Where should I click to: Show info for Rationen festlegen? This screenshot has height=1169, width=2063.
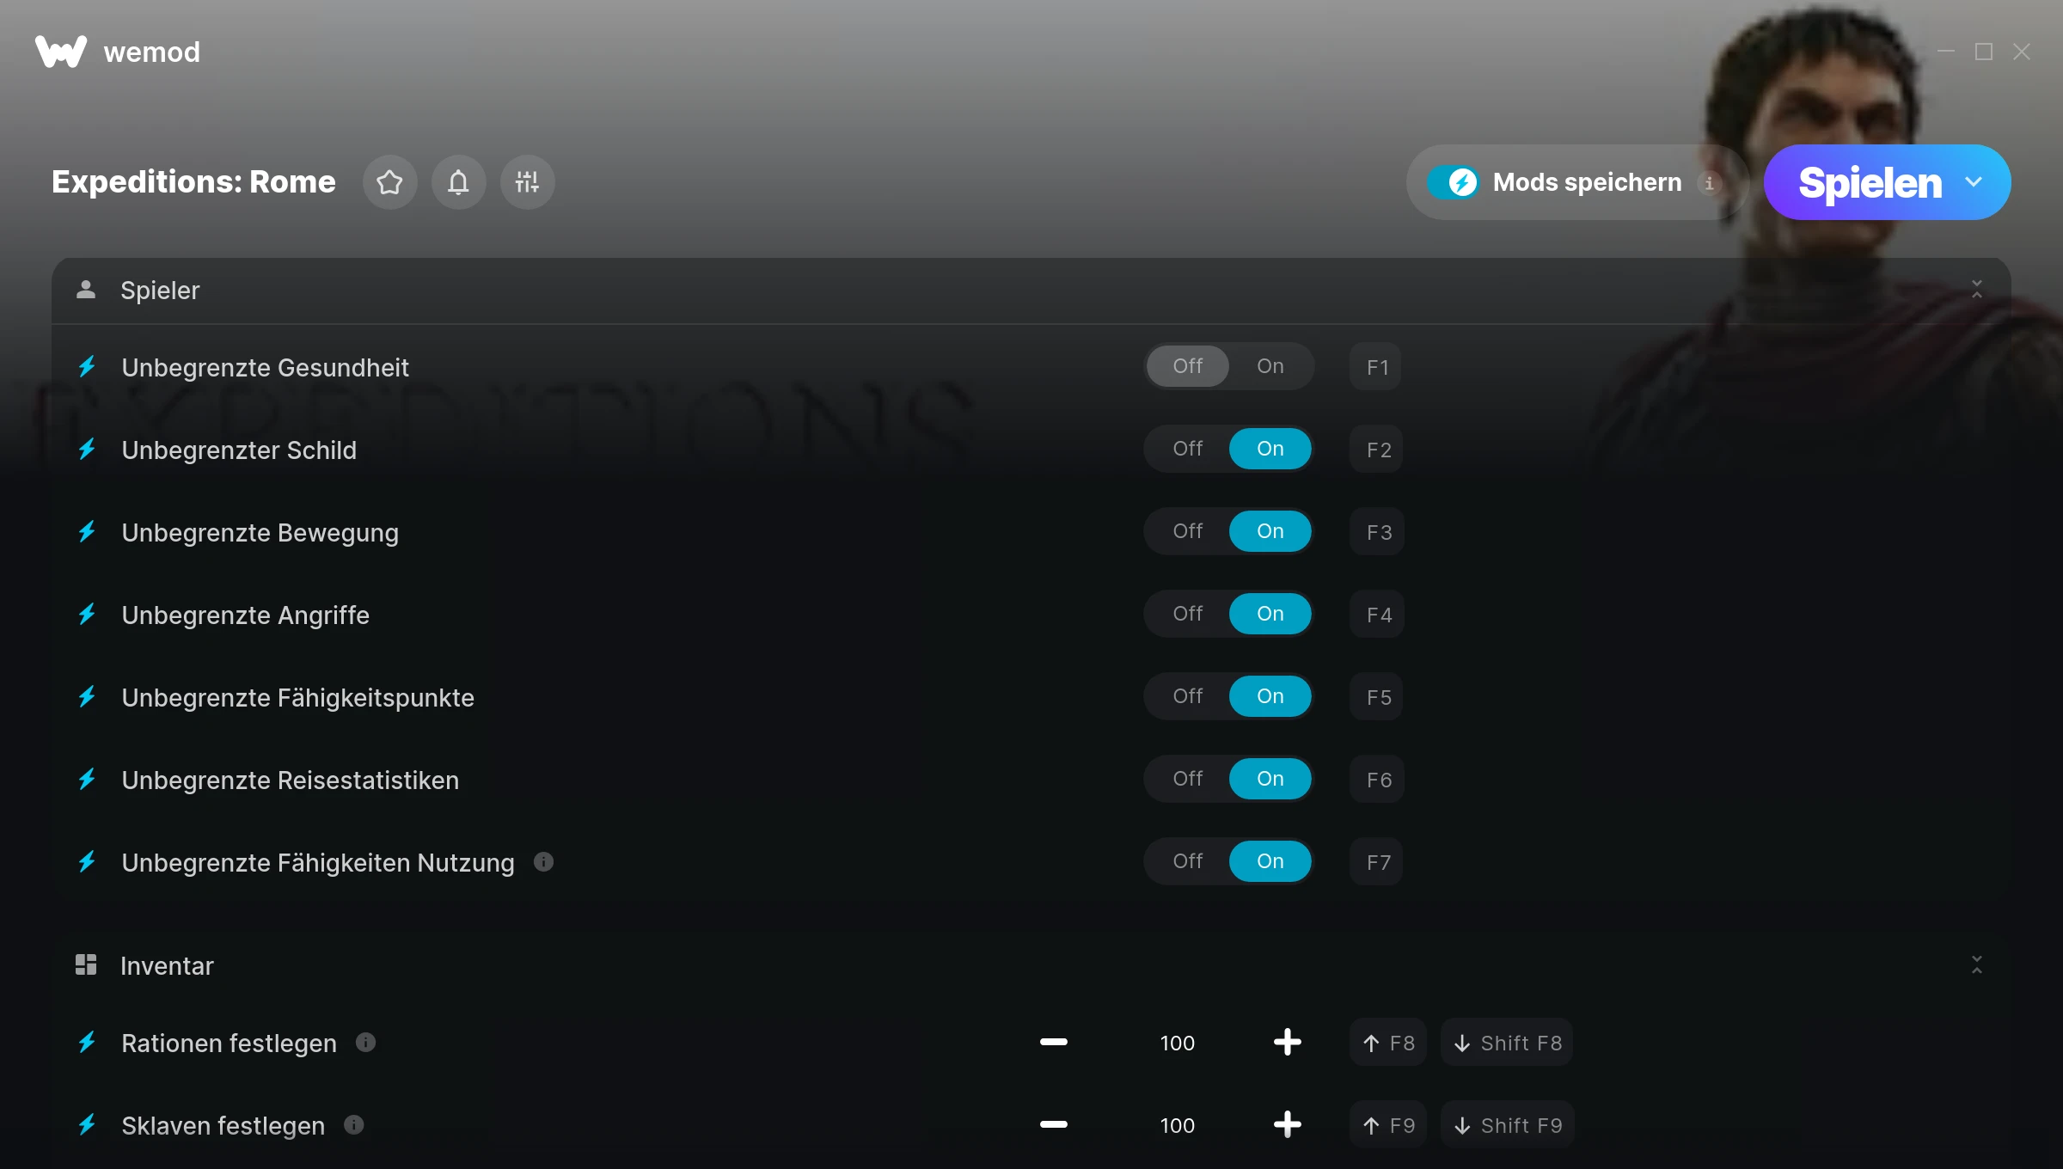coord(365,1042)
